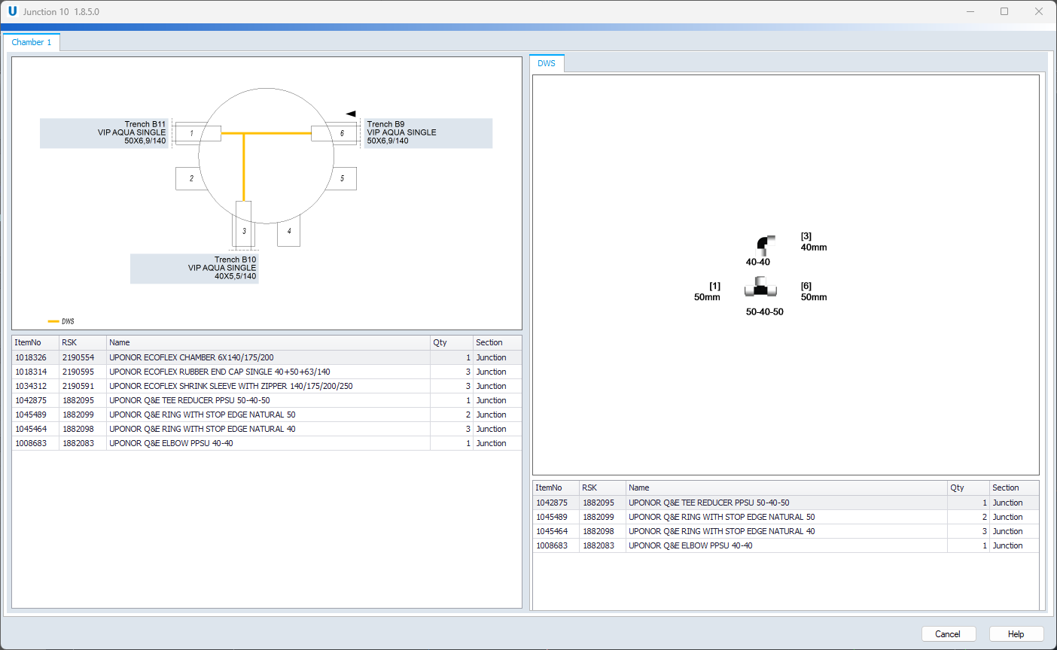Open the DWS tab
Screen dimensions: 1057x650
click(547, 63)
